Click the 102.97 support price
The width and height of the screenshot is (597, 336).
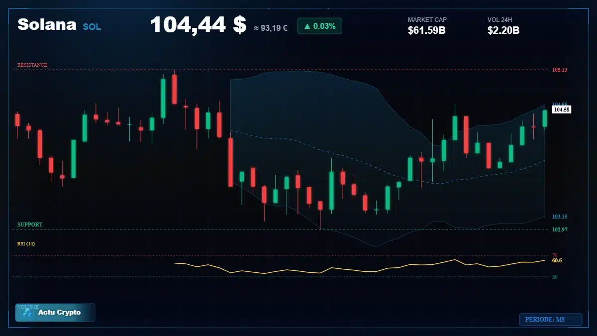click(x=560, y=229)
